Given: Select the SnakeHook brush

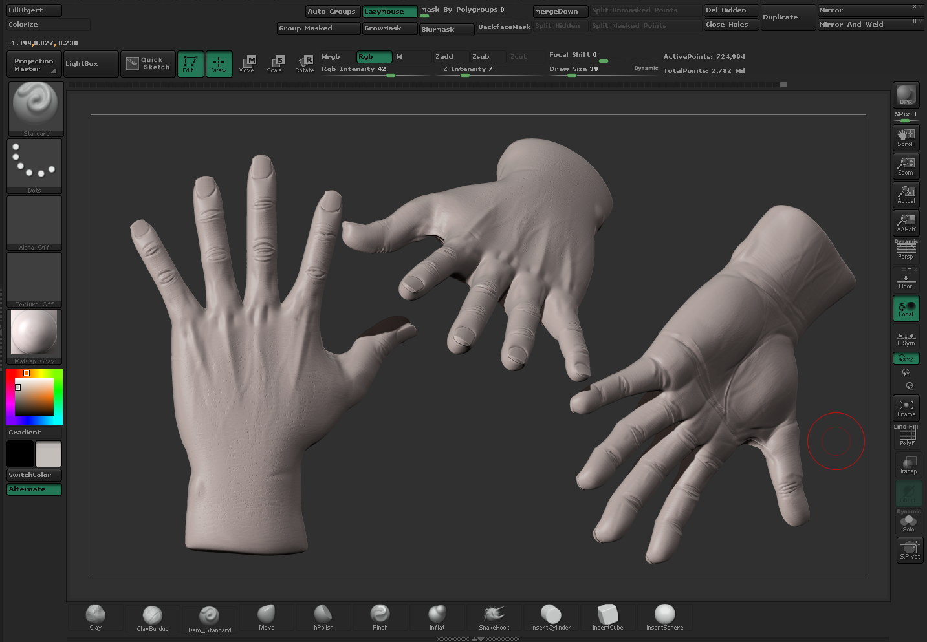Looking at the screenshot, I should pyautogui.click(x=494, y=617).
